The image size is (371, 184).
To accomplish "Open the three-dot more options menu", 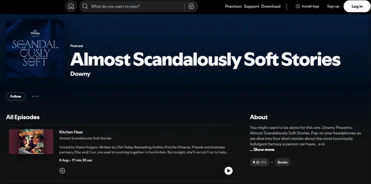I will (x=35, y=96).
